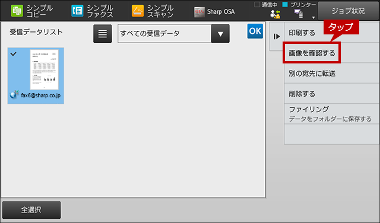The width and height of the screenshot is (380, 223).
Task: Expand the small status arrow near printer
Action: [x=313, y=18]
